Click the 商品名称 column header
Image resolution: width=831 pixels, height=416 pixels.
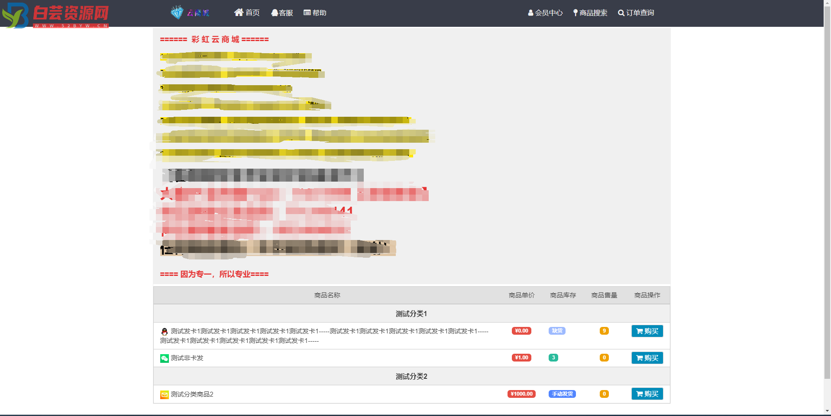coord(327,295)
